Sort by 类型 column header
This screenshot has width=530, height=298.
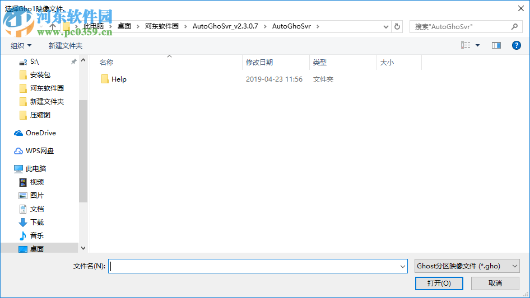click(x=319, y=63)
